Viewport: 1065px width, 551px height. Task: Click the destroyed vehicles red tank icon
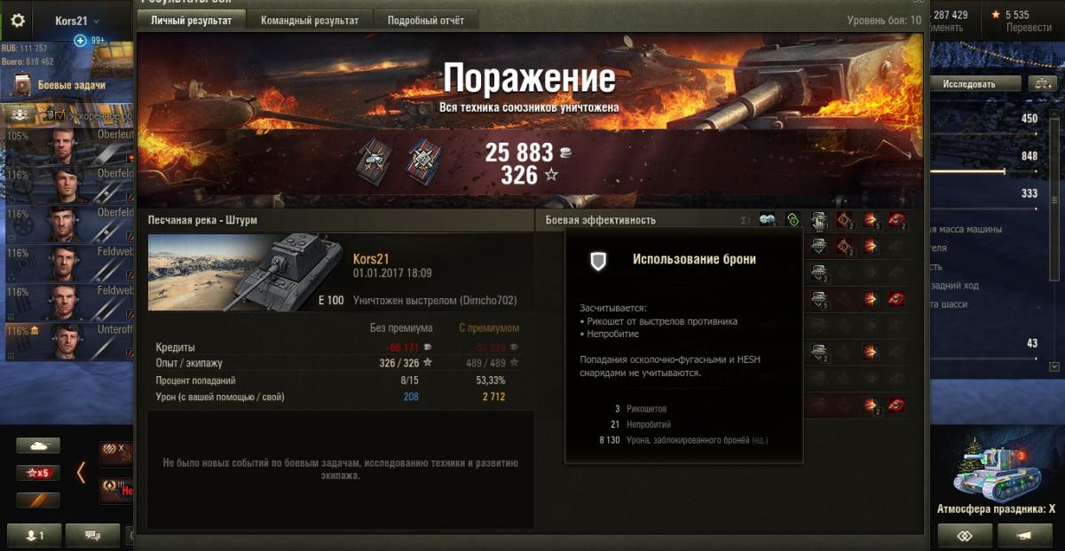click(x=896, y=220)
